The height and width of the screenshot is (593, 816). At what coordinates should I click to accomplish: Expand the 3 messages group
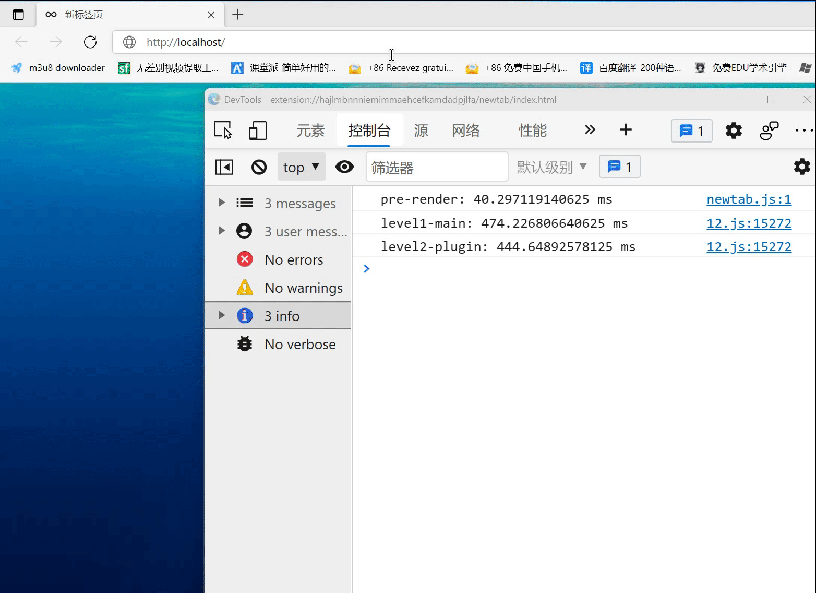click(x=222, y=203)
